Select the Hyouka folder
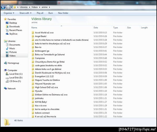 click(38, 91)
